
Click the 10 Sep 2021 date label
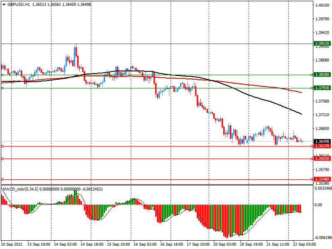pos(12,244)
